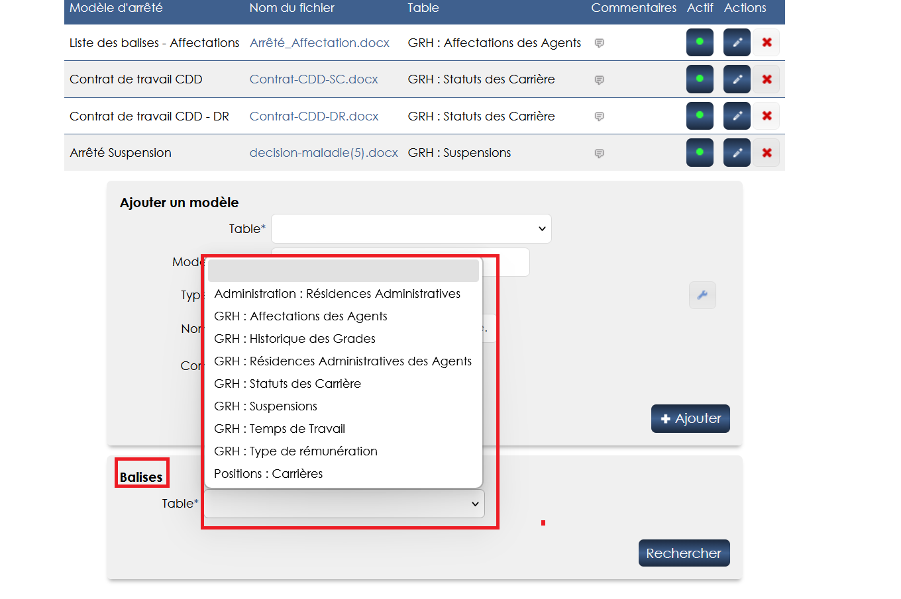Screen dimensions: 901x599
Task: Deactivate the Arrêté Suspension model
Action: point(700,153)
